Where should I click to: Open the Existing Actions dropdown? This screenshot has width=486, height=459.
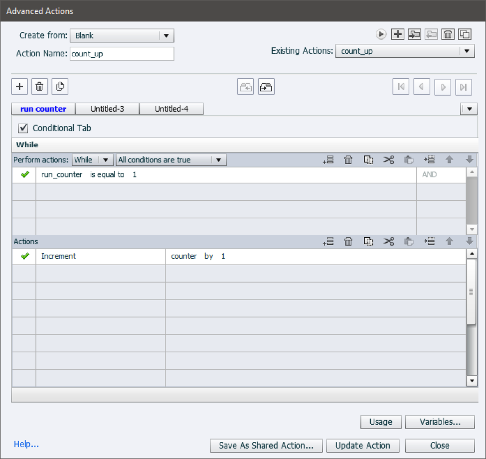[468, 50]
